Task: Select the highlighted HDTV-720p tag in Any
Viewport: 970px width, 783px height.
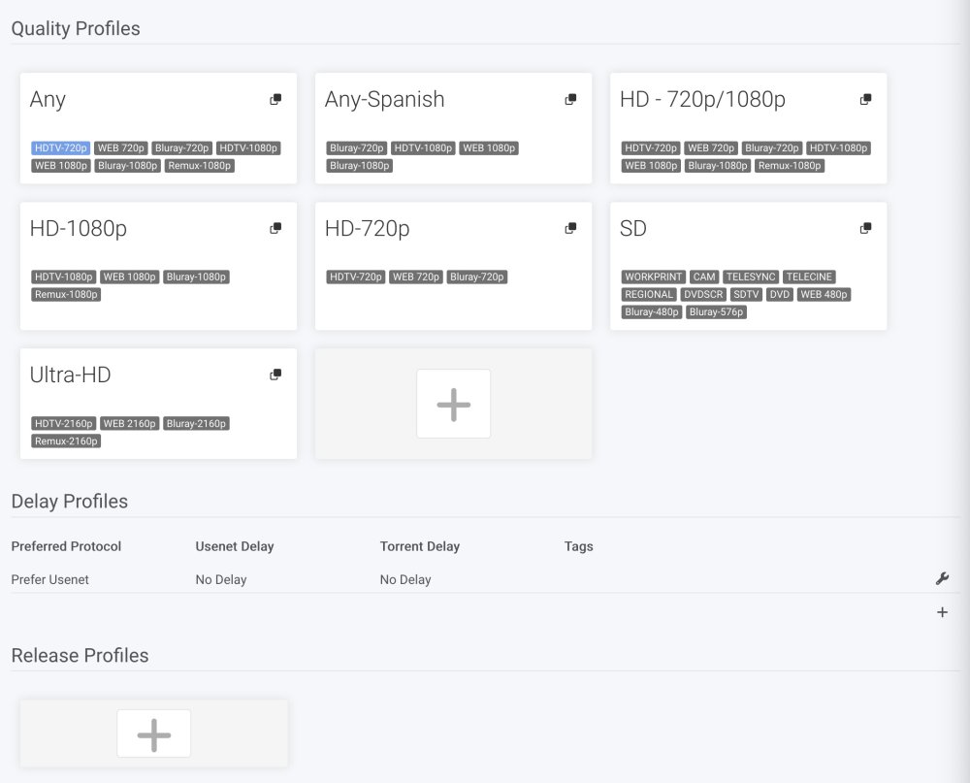Action: [x=60, y=147]
